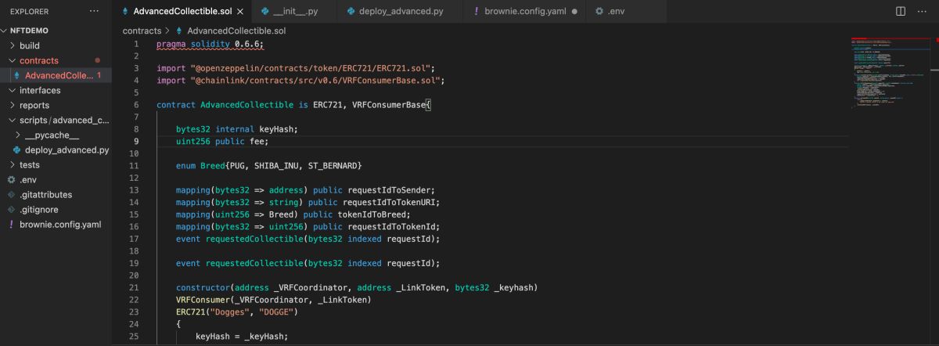The height and width of the screenshot is (346, 939).
Task: Click the enum Breed declaration line
Action: point(268,165)
